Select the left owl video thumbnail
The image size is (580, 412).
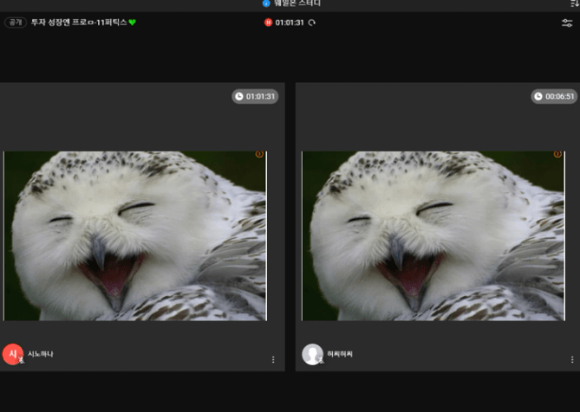coord(135,236)
